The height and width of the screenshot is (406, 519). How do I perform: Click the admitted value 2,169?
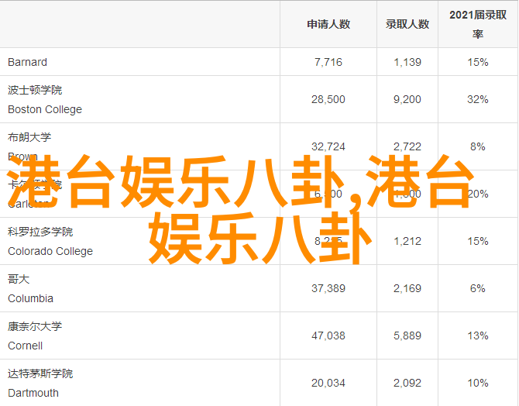pyautogui.click(x=407, y=289)
